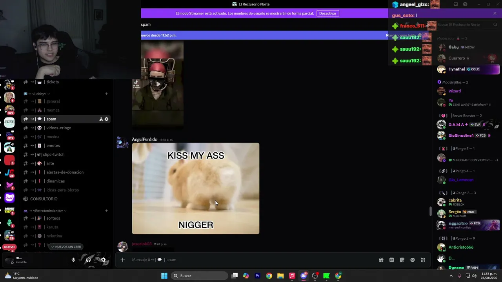Open the dinamicas channel
This screenshot has width=502, height=282.
point(65,181)
